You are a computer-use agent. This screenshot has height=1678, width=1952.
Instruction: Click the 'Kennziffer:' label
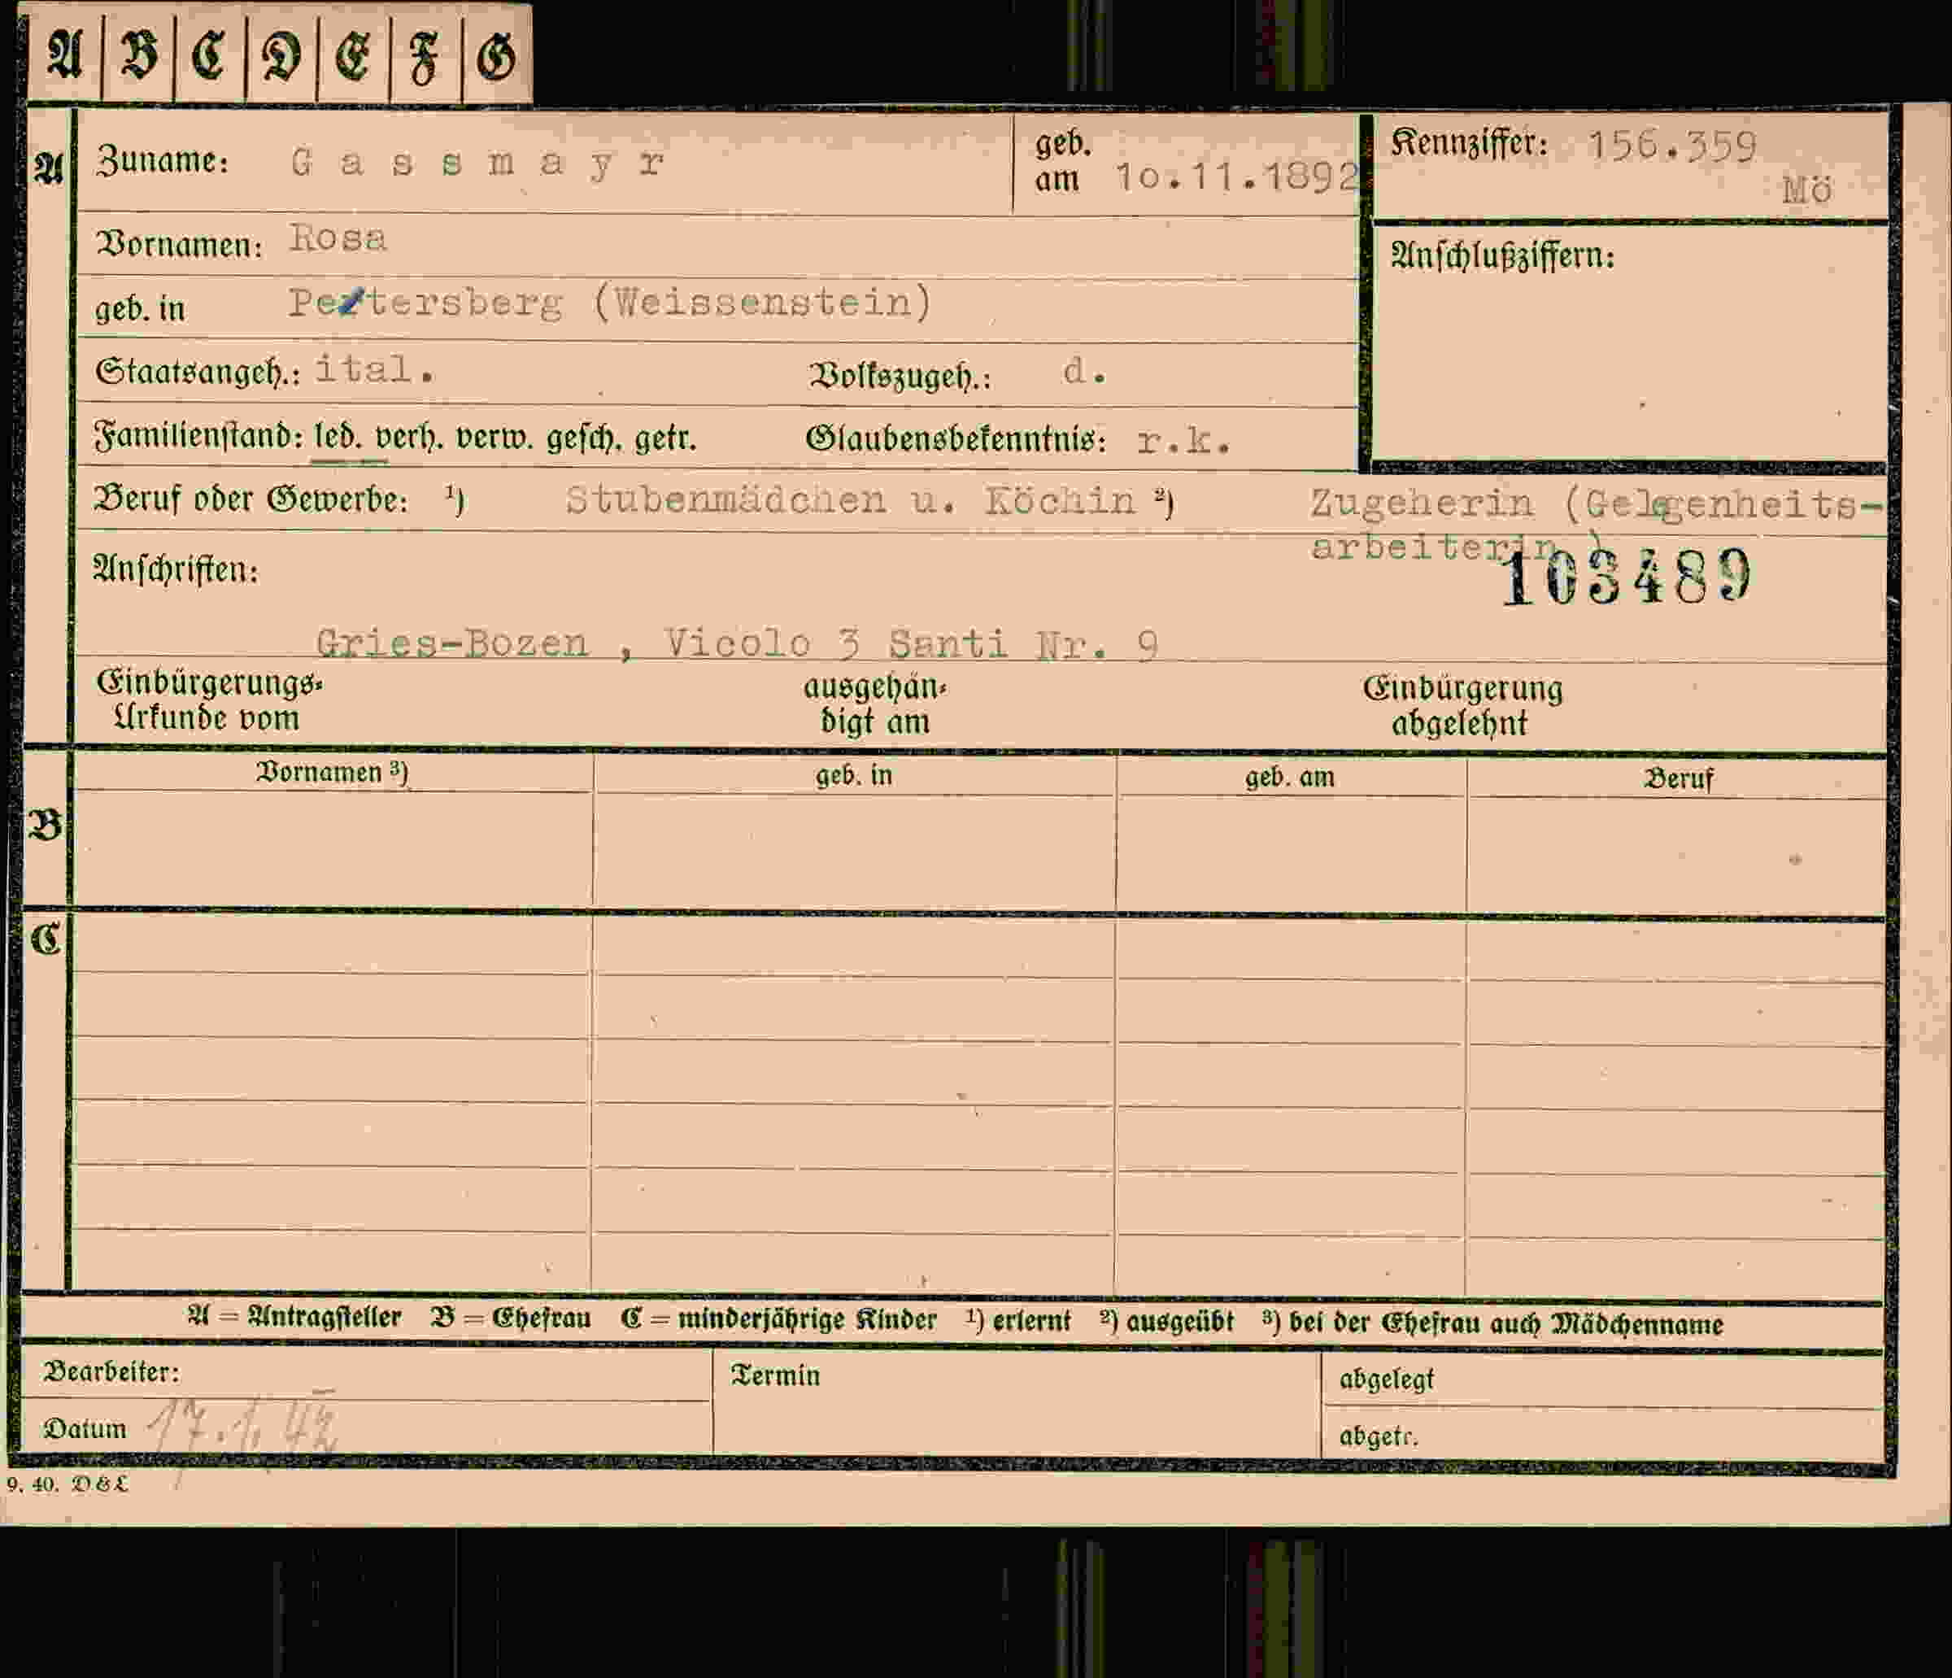(x=1470, y=143)
